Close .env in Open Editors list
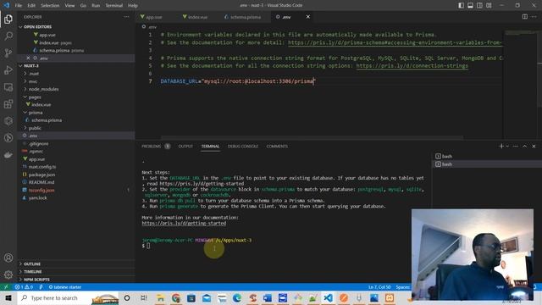This screenshot has width=542, height=305. tap(28, 58)
